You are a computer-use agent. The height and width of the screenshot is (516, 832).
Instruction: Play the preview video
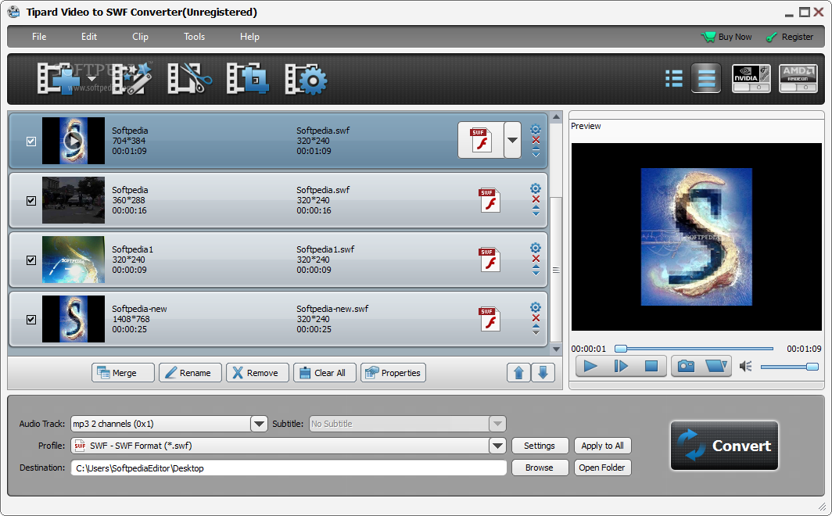[x=590, y=366]
